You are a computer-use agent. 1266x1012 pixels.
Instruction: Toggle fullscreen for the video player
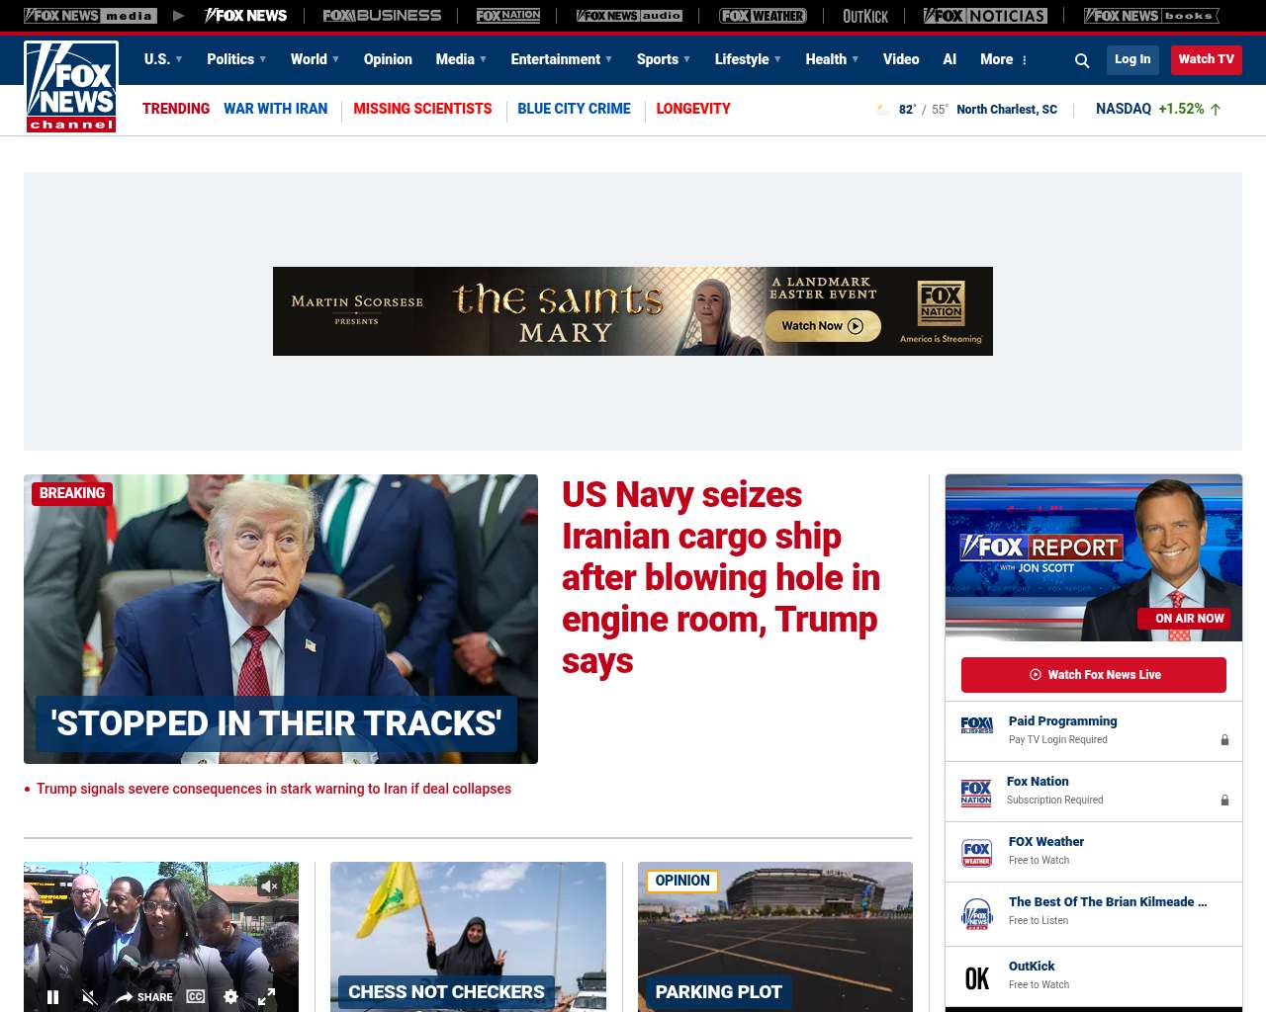(266, 997)
